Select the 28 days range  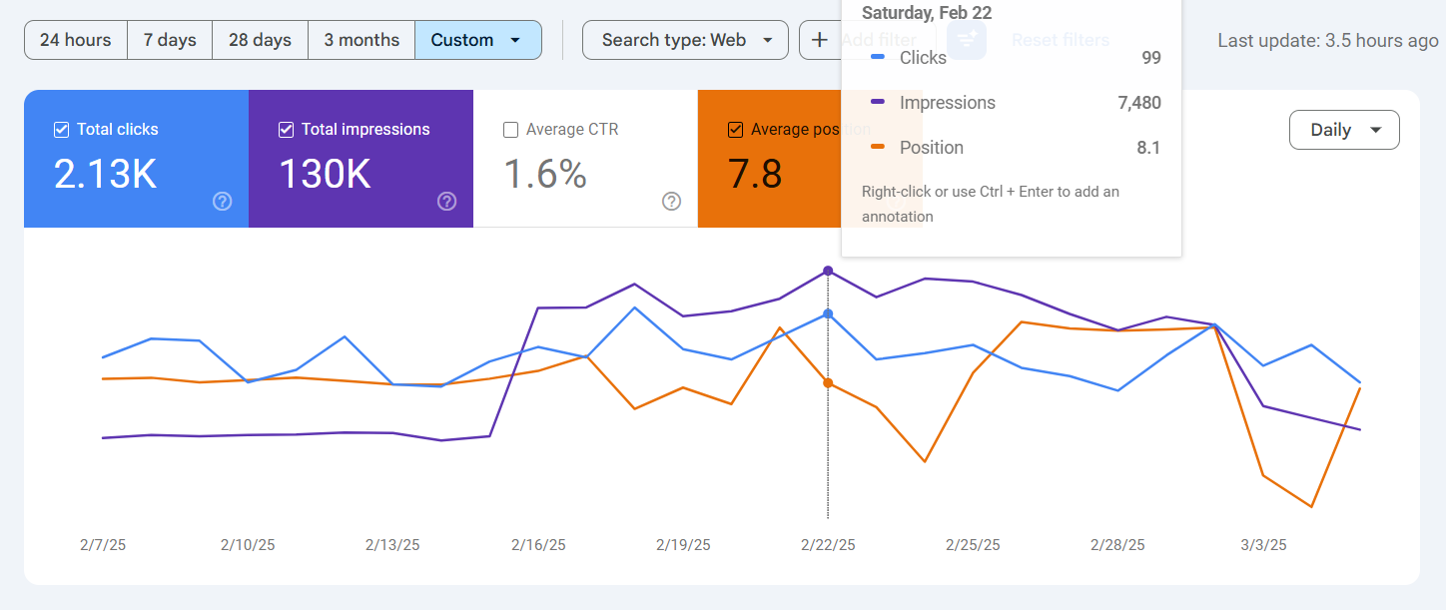(260, 40)
